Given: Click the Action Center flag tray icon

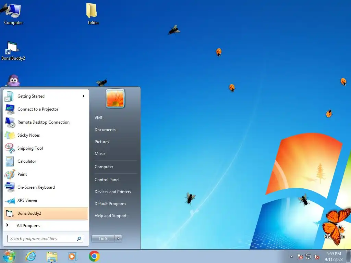Looking at the screenshot, I should pos(300,256).
